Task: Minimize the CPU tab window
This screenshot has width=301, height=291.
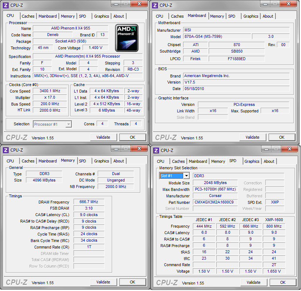Action: click(116, 4)
